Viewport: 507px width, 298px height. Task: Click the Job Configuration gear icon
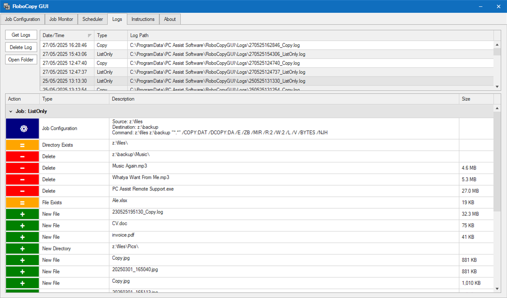22,128
